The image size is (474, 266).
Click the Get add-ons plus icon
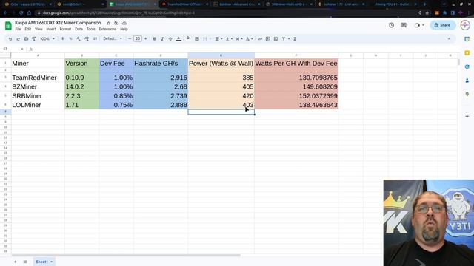pos(467,116)
